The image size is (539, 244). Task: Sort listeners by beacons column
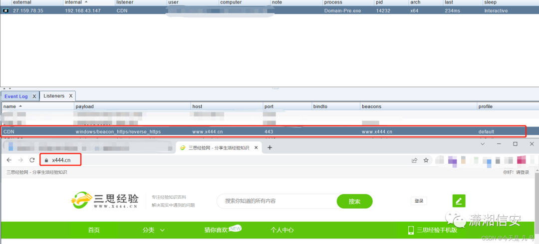(x=418, y=107)
